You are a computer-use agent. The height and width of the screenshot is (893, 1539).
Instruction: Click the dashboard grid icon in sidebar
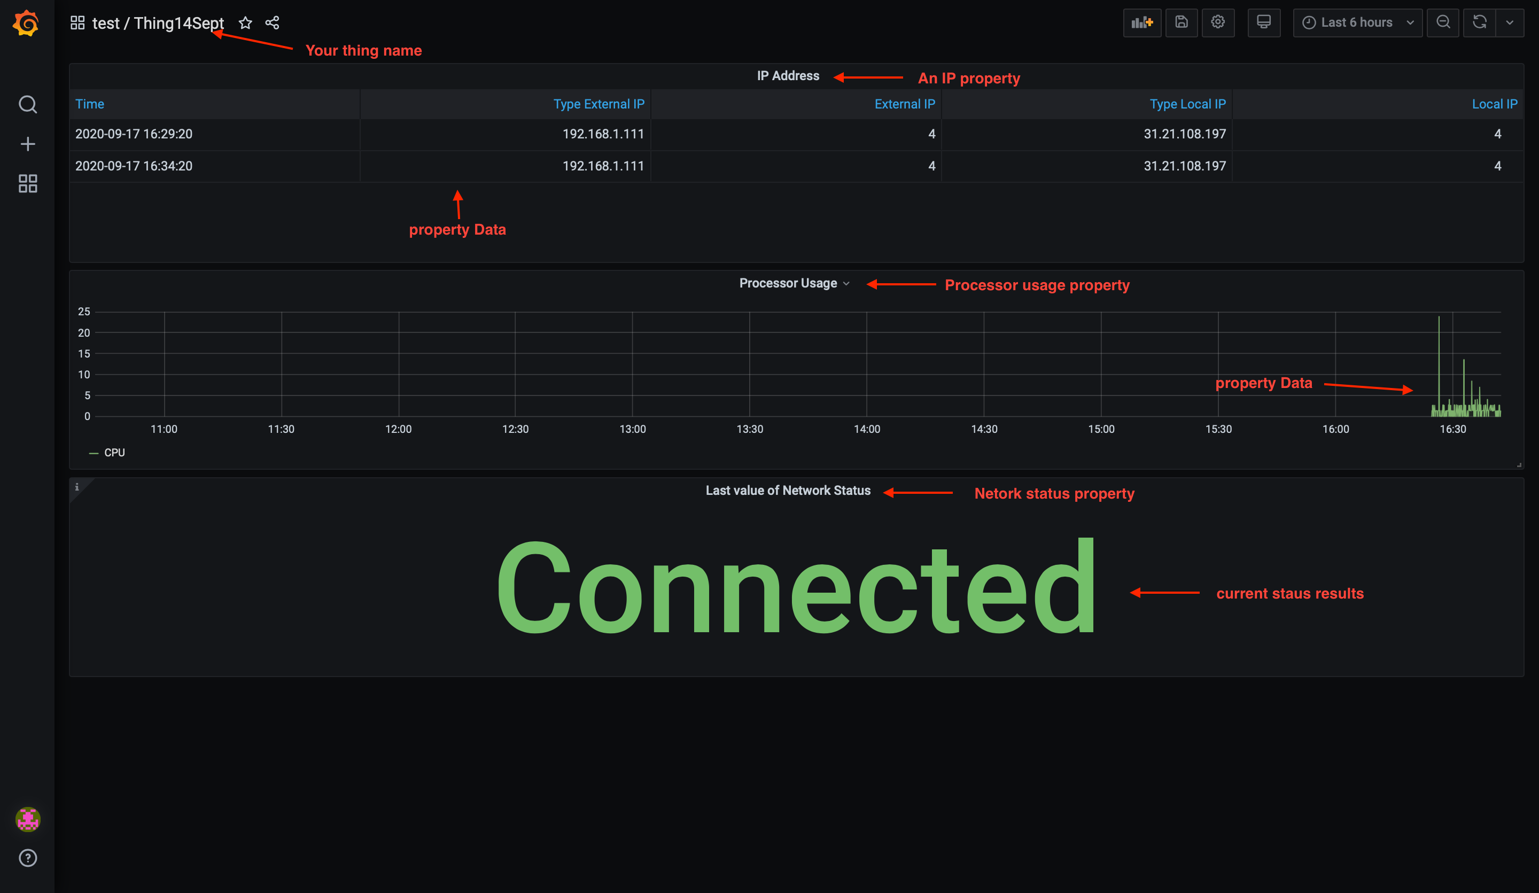point(28,184)
